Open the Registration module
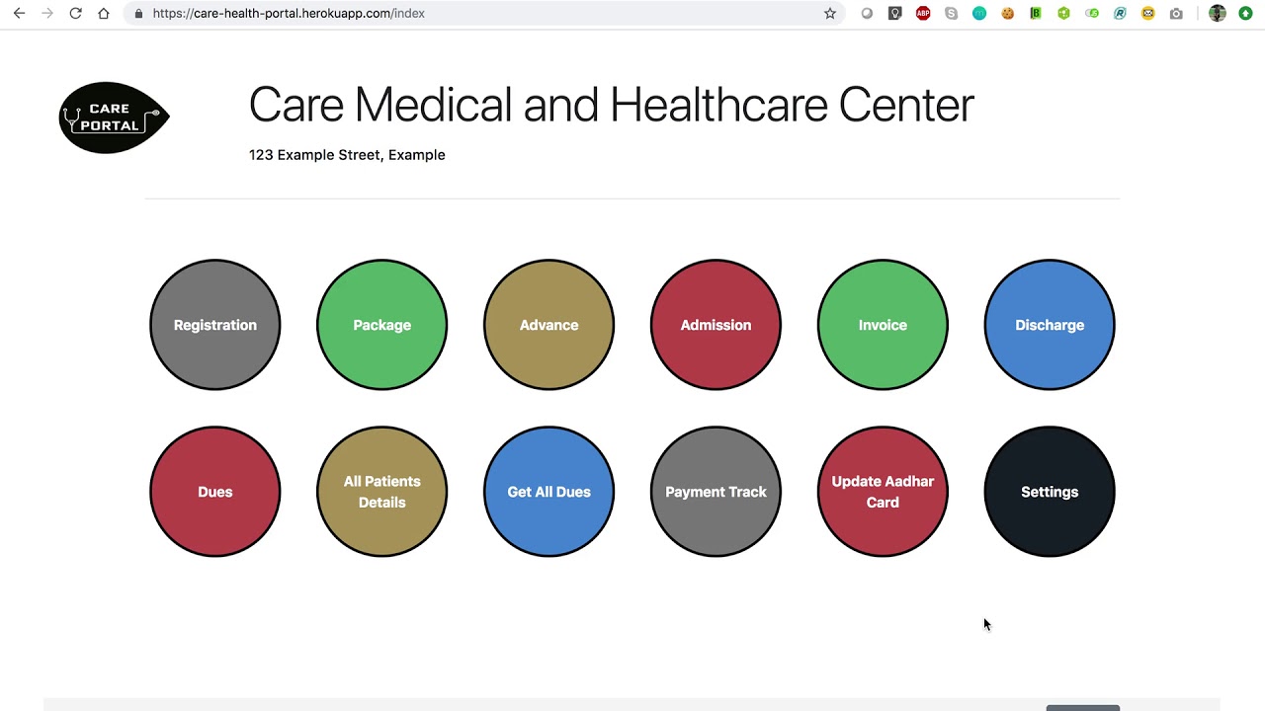Image resolution: width=1265 pixels, height=711 pixels. pyautogui.click(x=214, y=325)
